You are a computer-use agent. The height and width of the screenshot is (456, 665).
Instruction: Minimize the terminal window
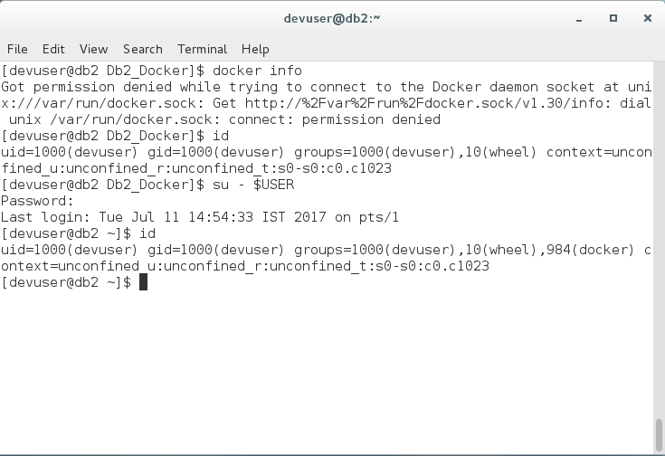(579, 19)
